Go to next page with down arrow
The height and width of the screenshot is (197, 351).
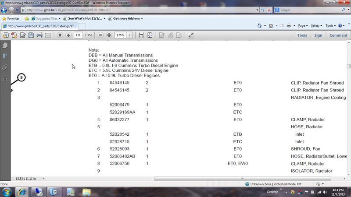tap(68, 35)
